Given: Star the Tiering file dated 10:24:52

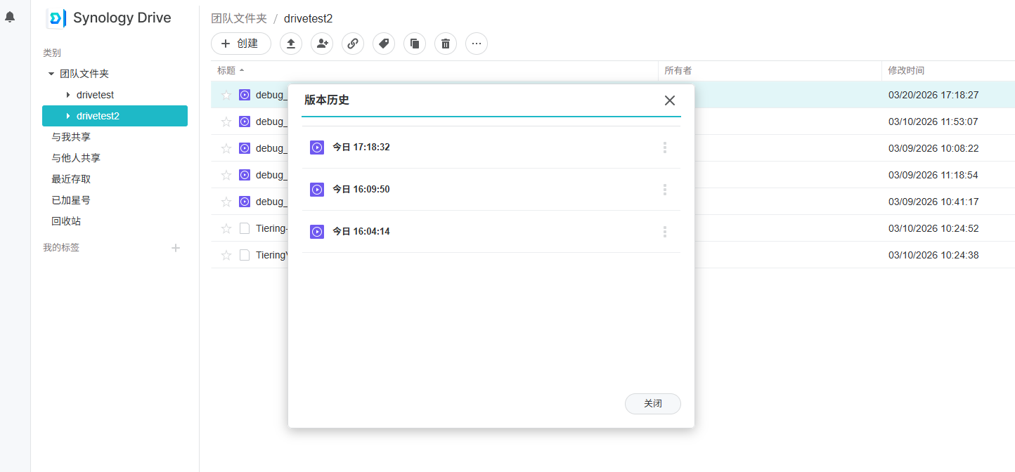Looking at the screenshot, I should point(226,228).
